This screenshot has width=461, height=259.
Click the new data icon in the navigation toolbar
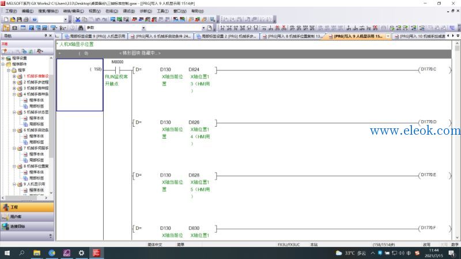[5, 51]
